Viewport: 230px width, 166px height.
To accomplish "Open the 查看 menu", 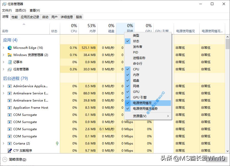I will pos(35,10).
